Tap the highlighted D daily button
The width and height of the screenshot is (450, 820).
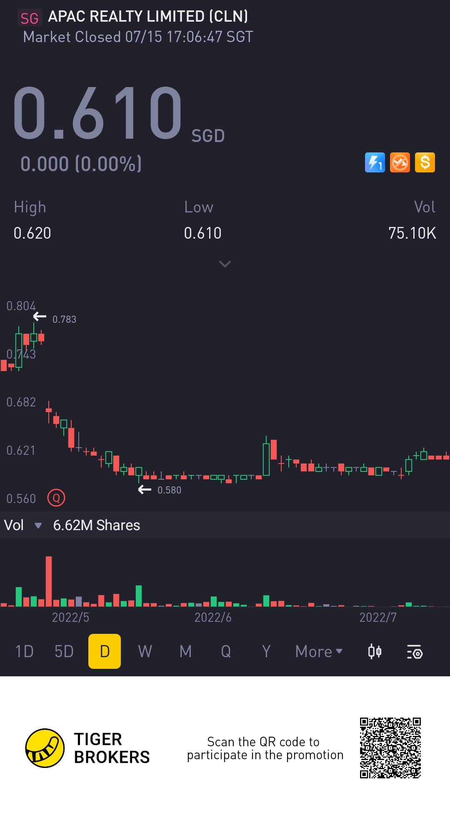(105, 651)
